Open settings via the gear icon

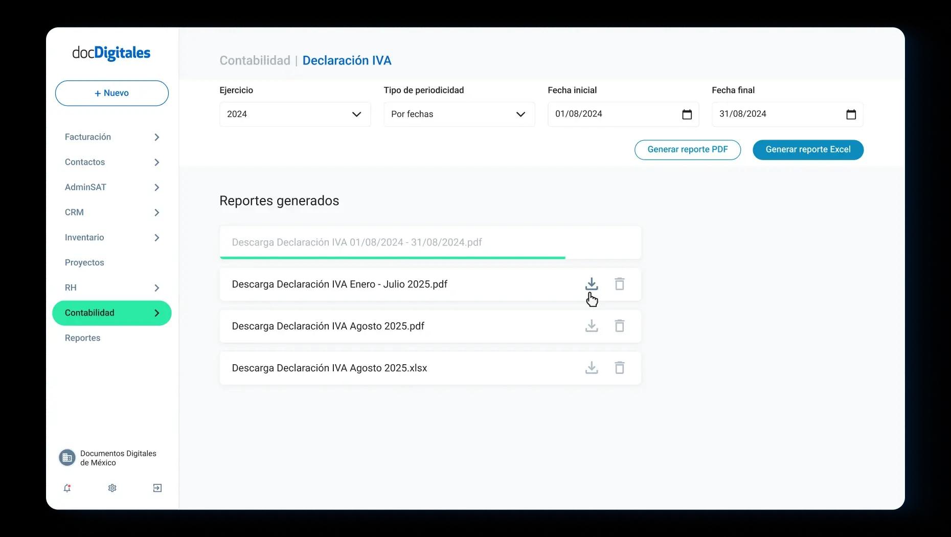point(112,488)
